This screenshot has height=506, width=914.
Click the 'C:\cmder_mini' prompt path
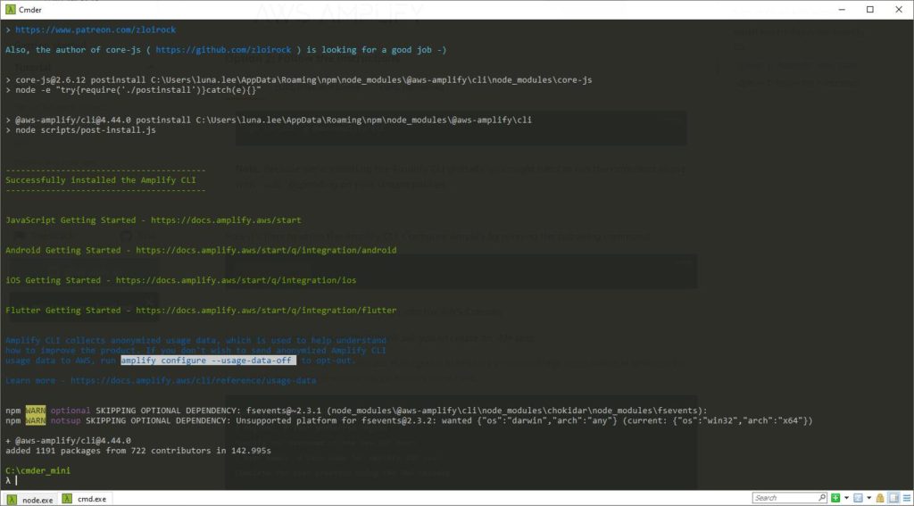(37, 469)
